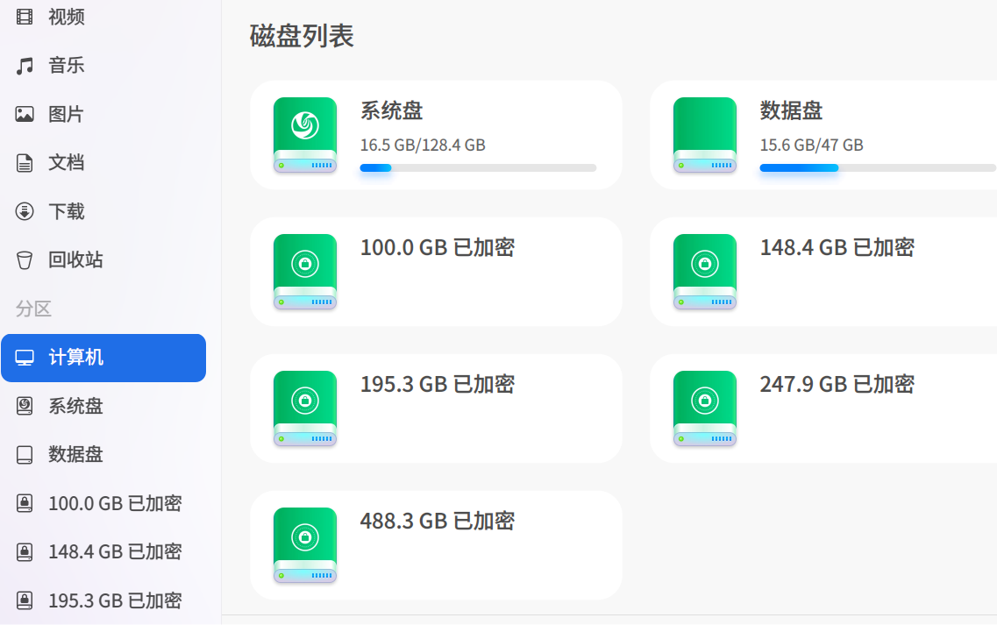Click 系统盘 title in disk list card
The image size is (997, 625).
tap(392, 111)
